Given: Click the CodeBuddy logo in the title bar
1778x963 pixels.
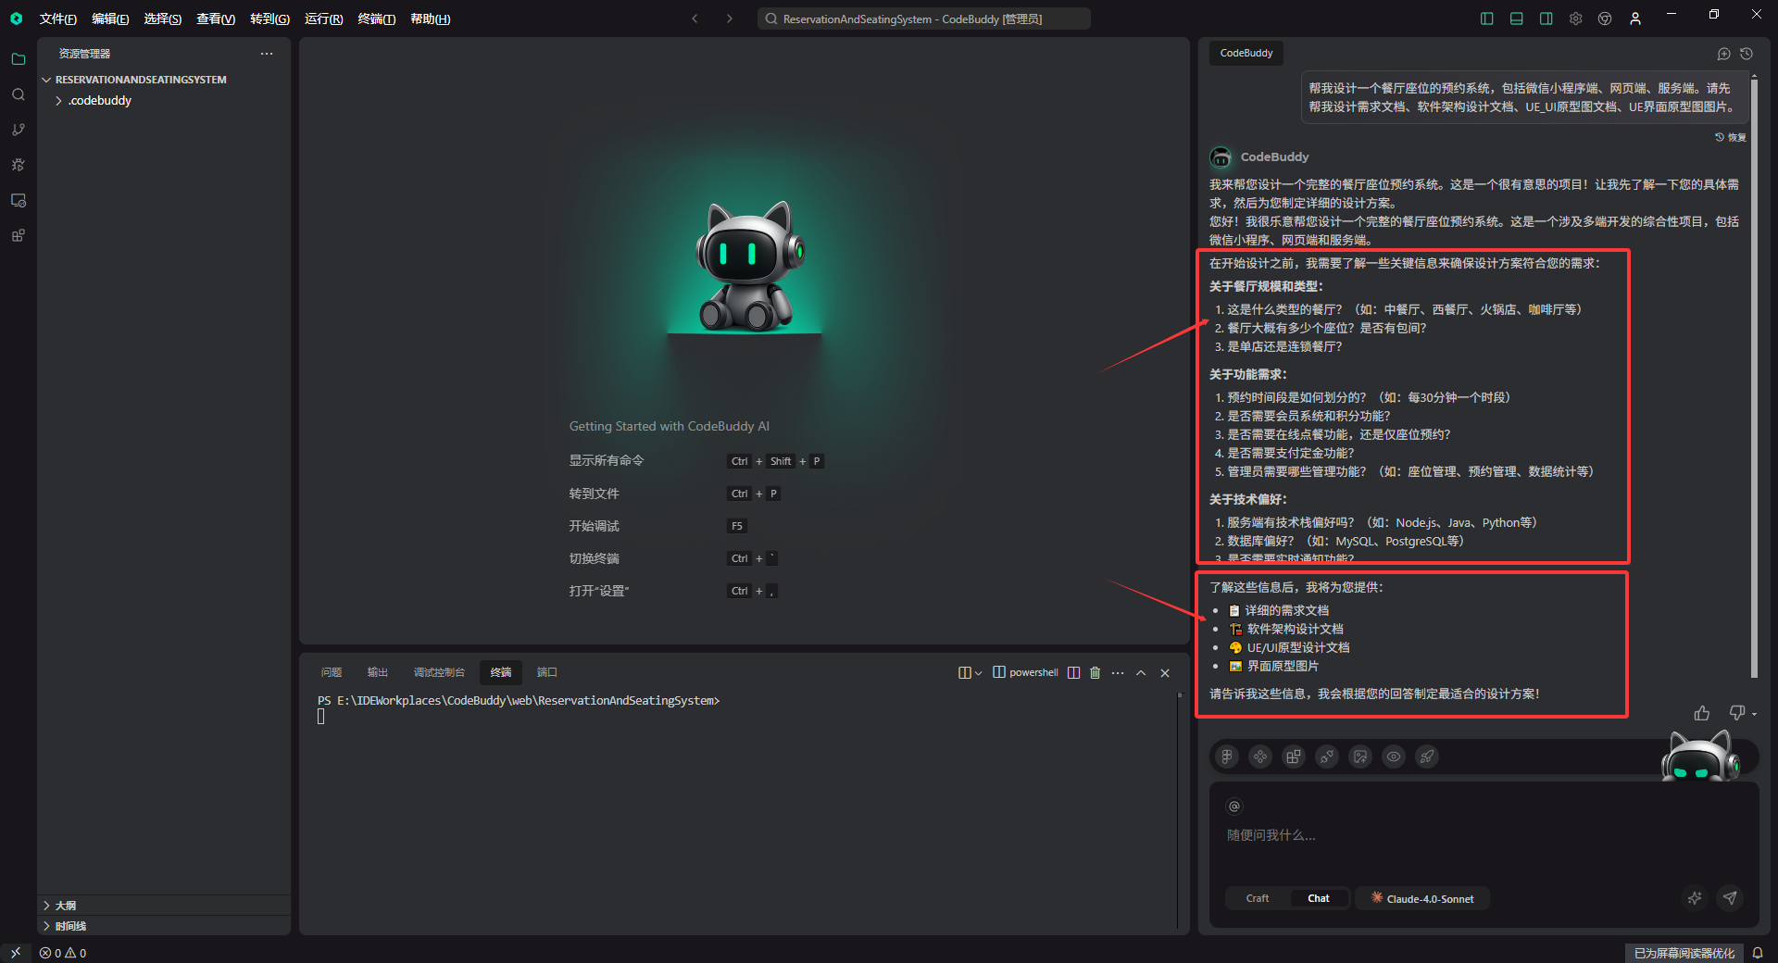Looking at the screenshot, I should (x=16, y=19).
